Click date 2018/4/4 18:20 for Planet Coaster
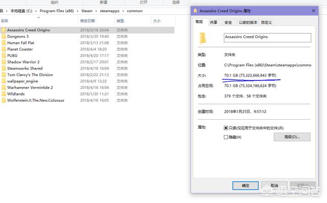This screenshot has width=327, height=203. point(94,49)
